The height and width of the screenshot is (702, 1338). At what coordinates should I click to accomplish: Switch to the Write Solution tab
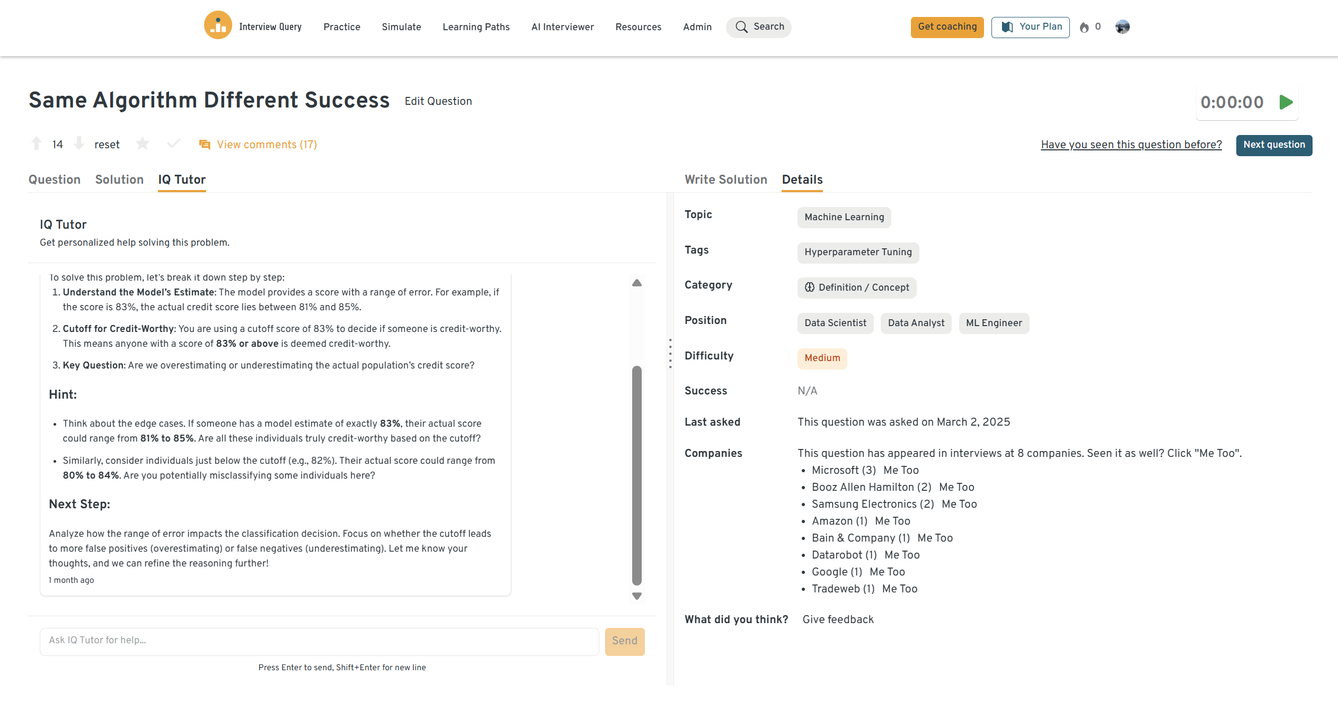pos(725,179)
